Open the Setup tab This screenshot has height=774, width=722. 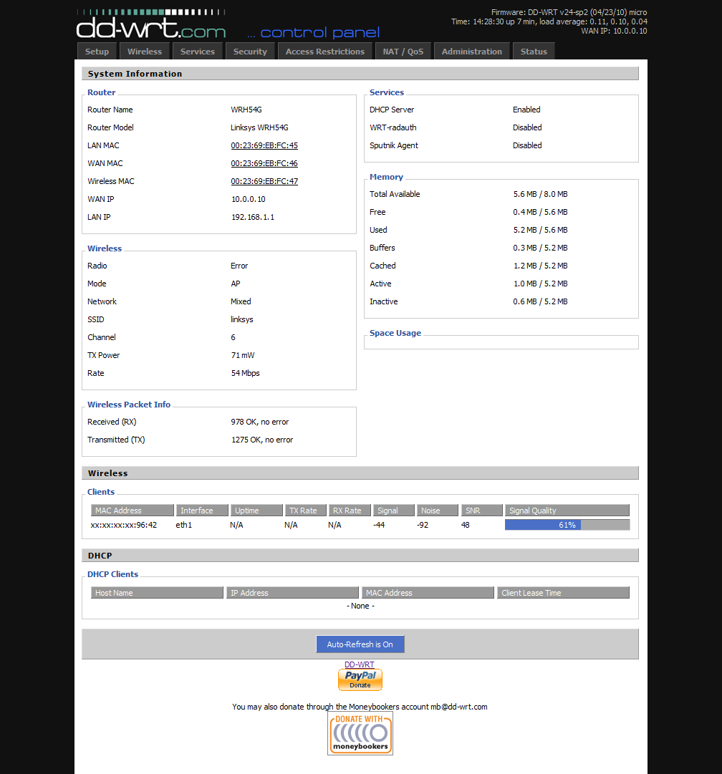[97, 52]
